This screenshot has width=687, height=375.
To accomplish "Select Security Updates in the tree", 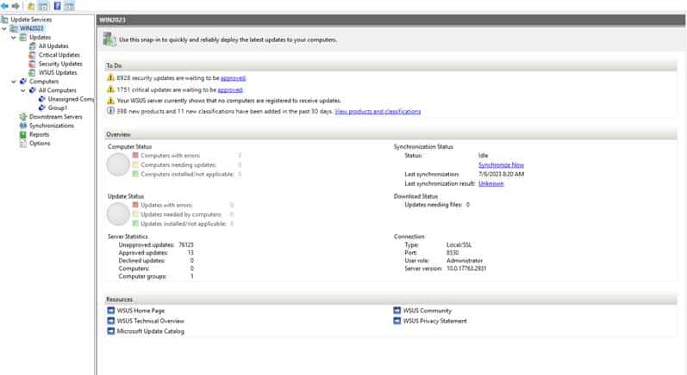I will pyautogui.click(x=59, y=64).
